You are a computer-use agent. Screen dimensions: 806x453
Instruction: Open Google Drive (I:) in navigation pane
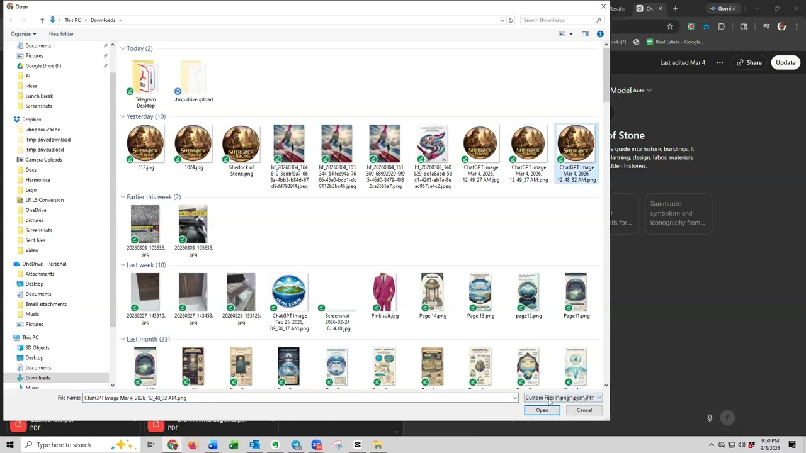[43, 66]
